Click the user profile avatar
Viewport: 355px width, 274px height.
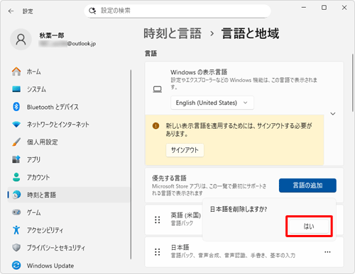[21, 40]
